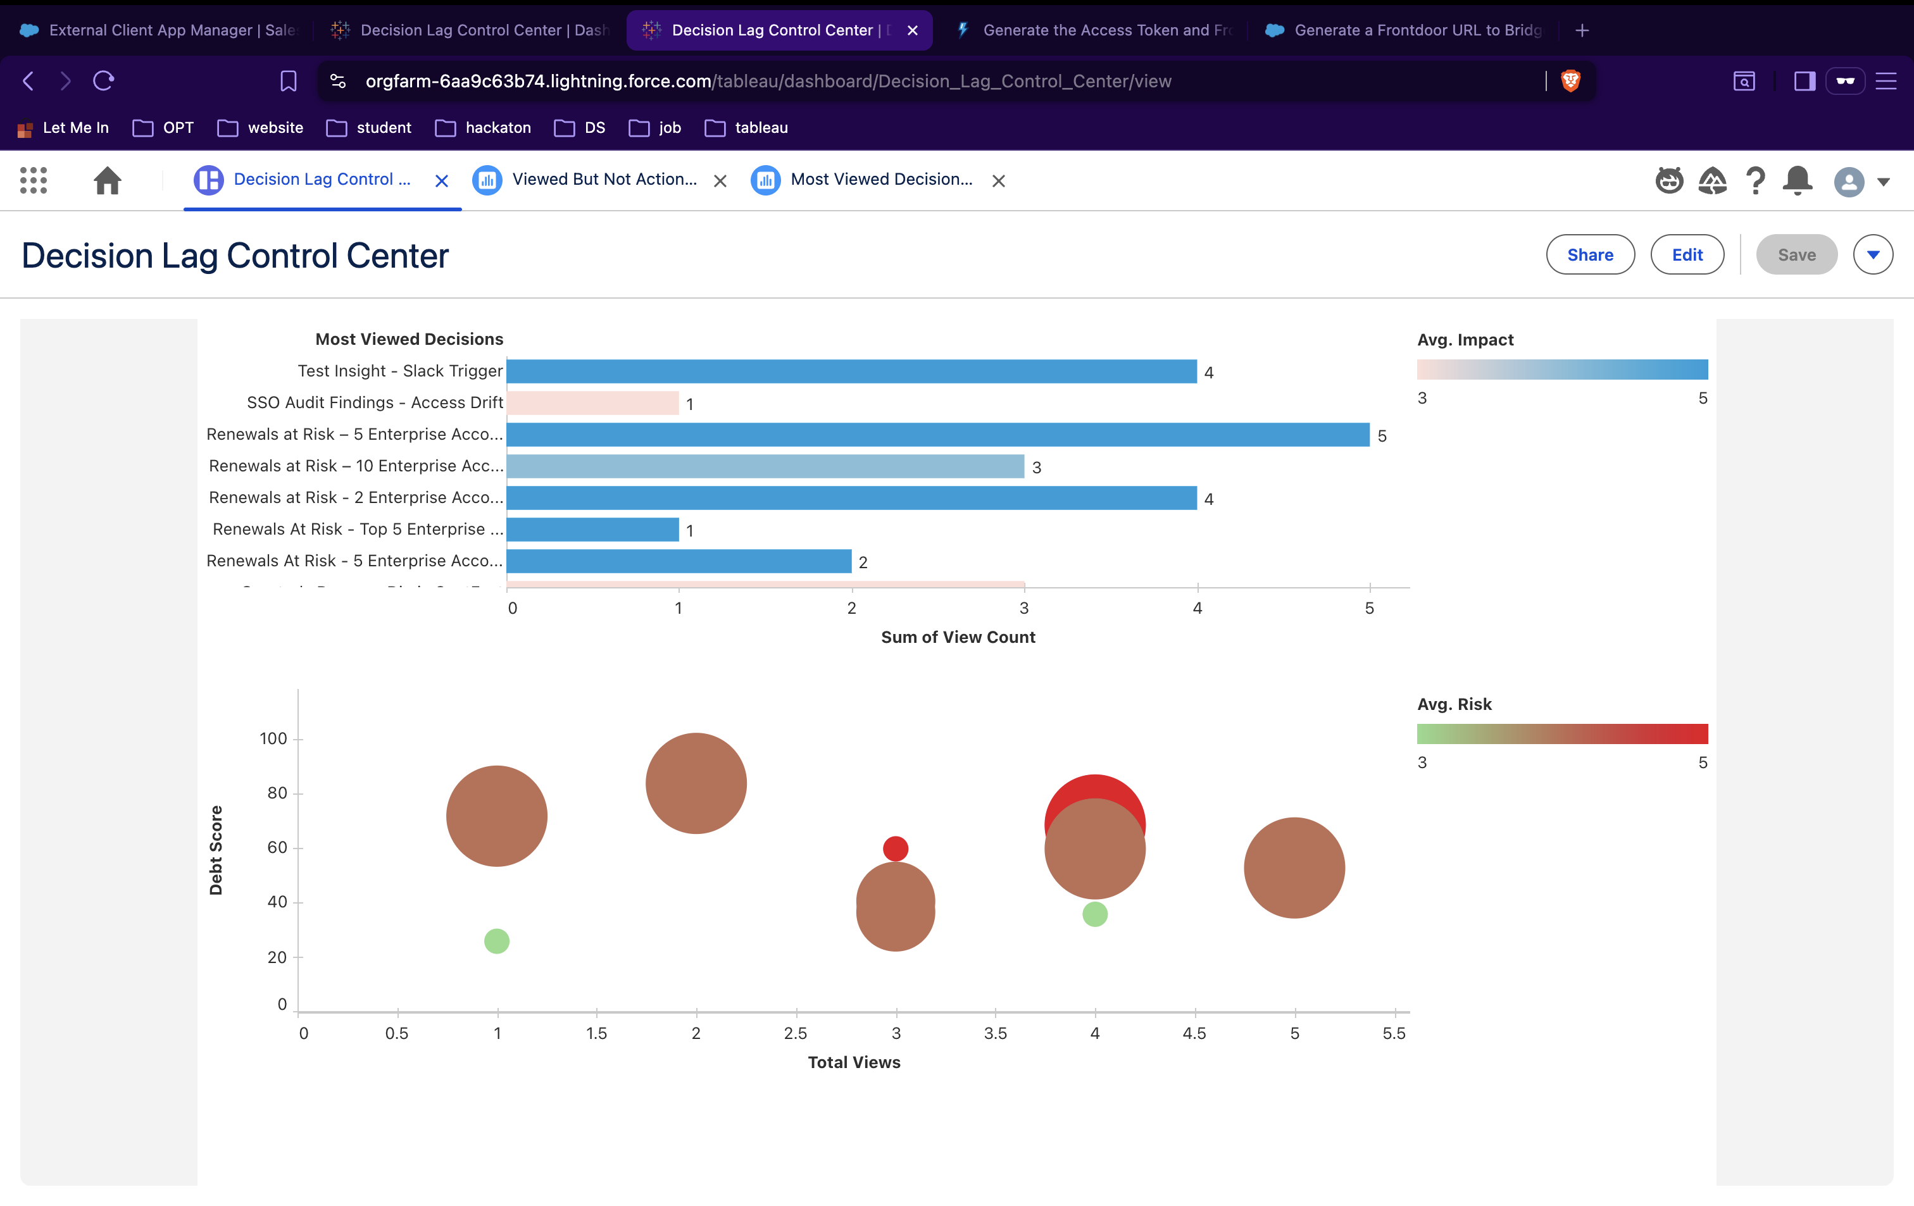Open the notifications bell
Viewport: 1914px width, 1206px height.
tap(1797, 180)
